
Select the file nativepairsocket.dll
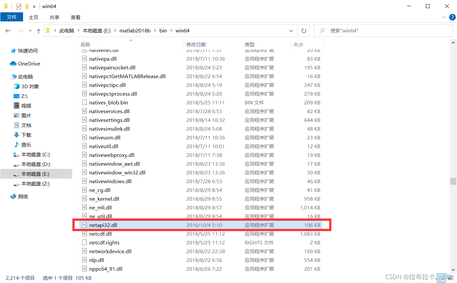(x=112, y=67)
